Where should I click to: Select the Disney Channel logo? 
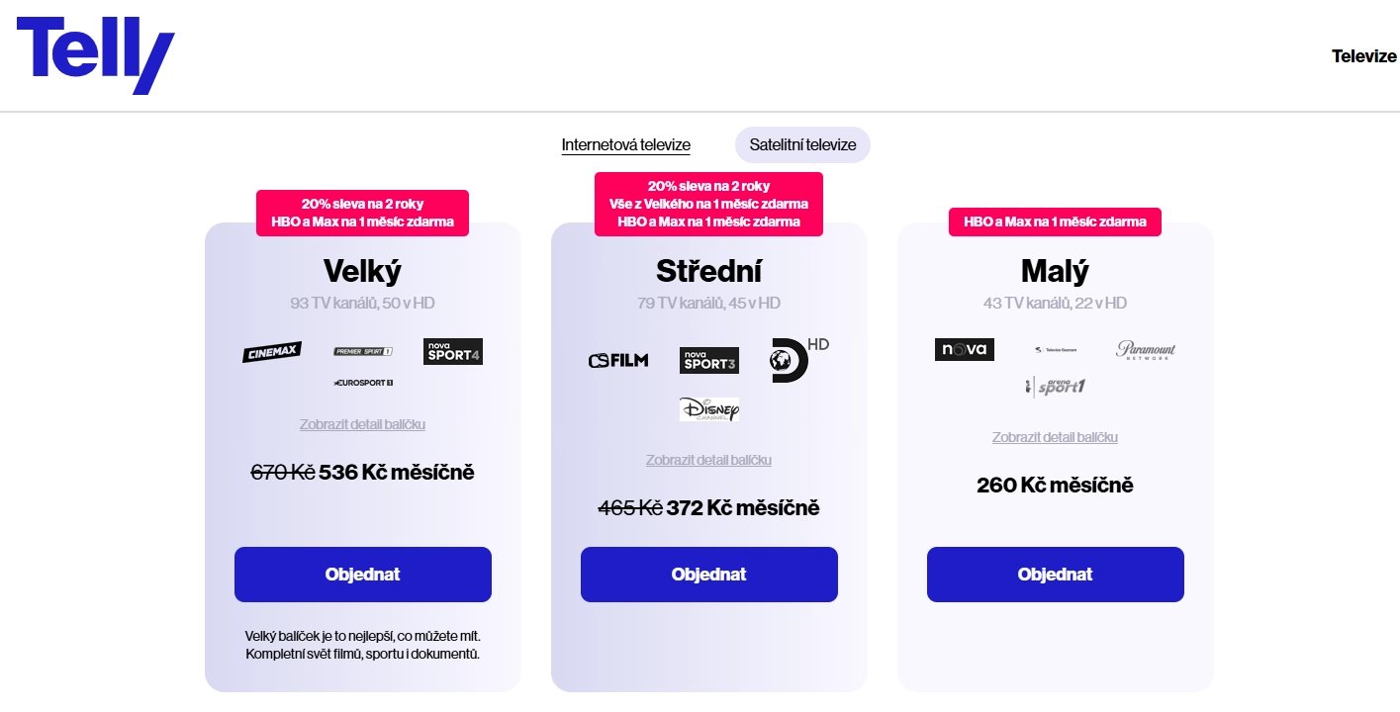pyautogui.click(x=708, y=408)
